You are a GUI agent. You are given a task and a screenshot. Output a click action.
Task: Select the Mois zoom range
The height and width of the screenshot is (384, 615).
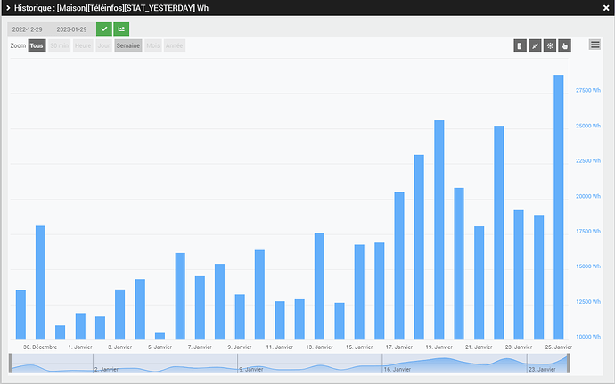(x=153, y=45)
